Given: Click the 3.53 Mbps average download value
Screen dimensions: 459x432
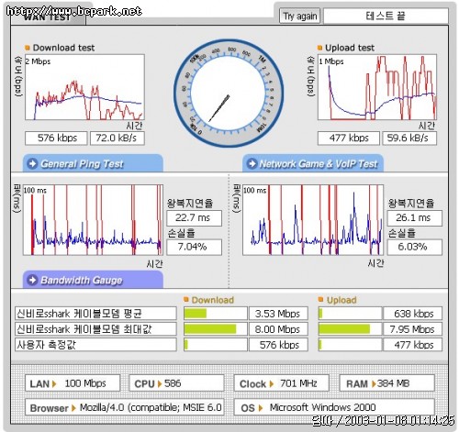Looking at the screenshot, I should pyautogui.click(x=278, y=314).
